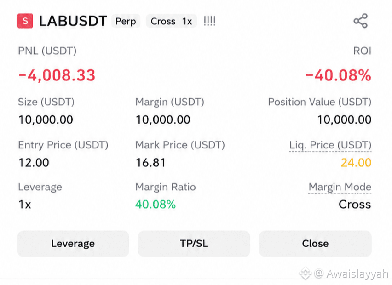Click the 24.00 liquidation price value
Viewport: 392px width, 285px height.
(x=356, y=163)
